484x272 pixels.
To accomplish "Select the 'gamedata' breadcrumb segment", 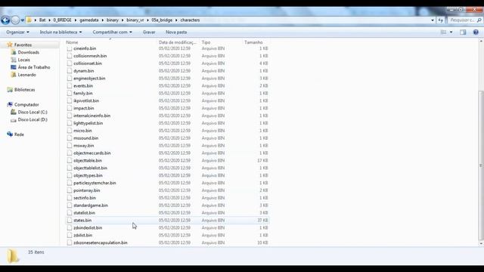I will tap(89, 20).
